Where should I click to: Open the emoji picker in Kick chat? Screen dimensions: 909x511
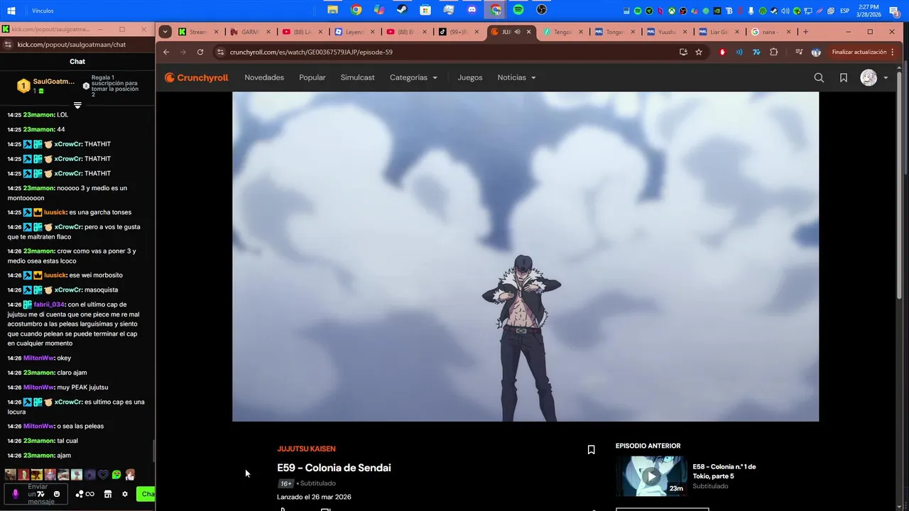(x=57, y=494)
